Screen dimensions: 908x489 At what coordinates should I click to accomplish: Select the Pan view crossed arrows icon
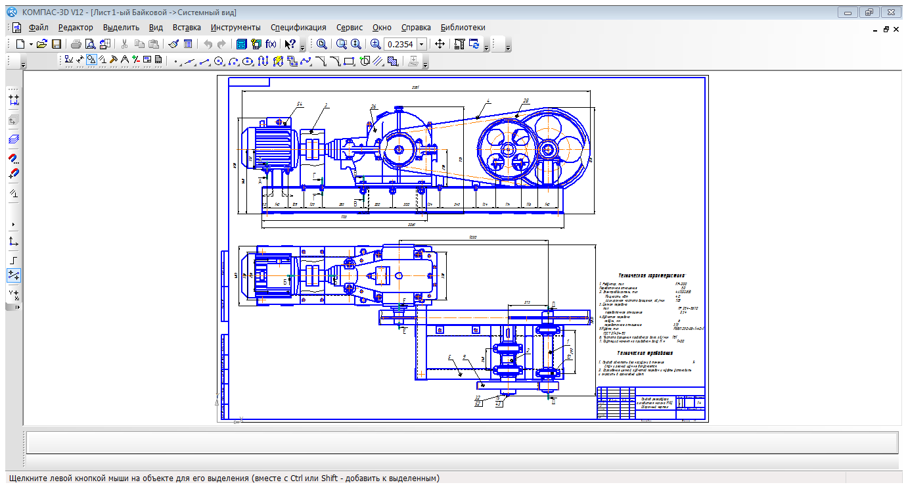click(440, 44)
